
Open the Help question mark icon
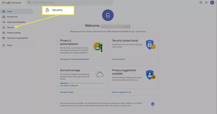(201, 3)
